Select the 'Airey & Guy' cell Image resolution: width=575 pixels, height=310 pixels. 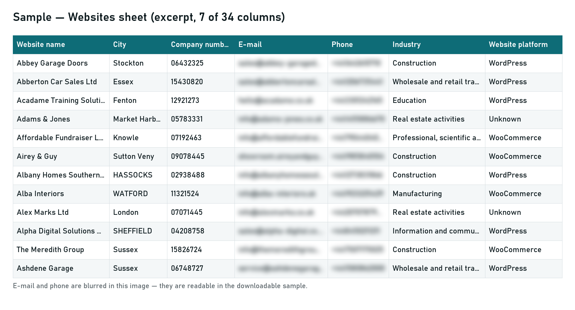61,157
